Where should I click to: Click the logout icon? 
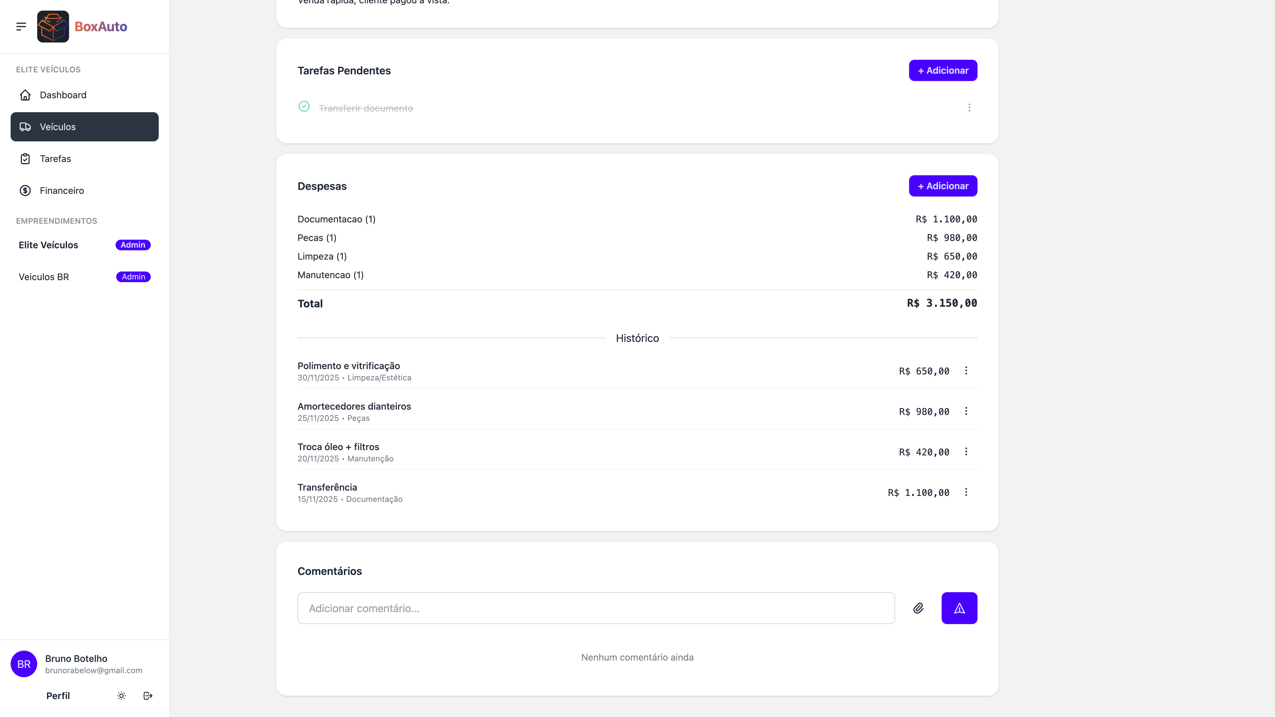tap(147, 696)
